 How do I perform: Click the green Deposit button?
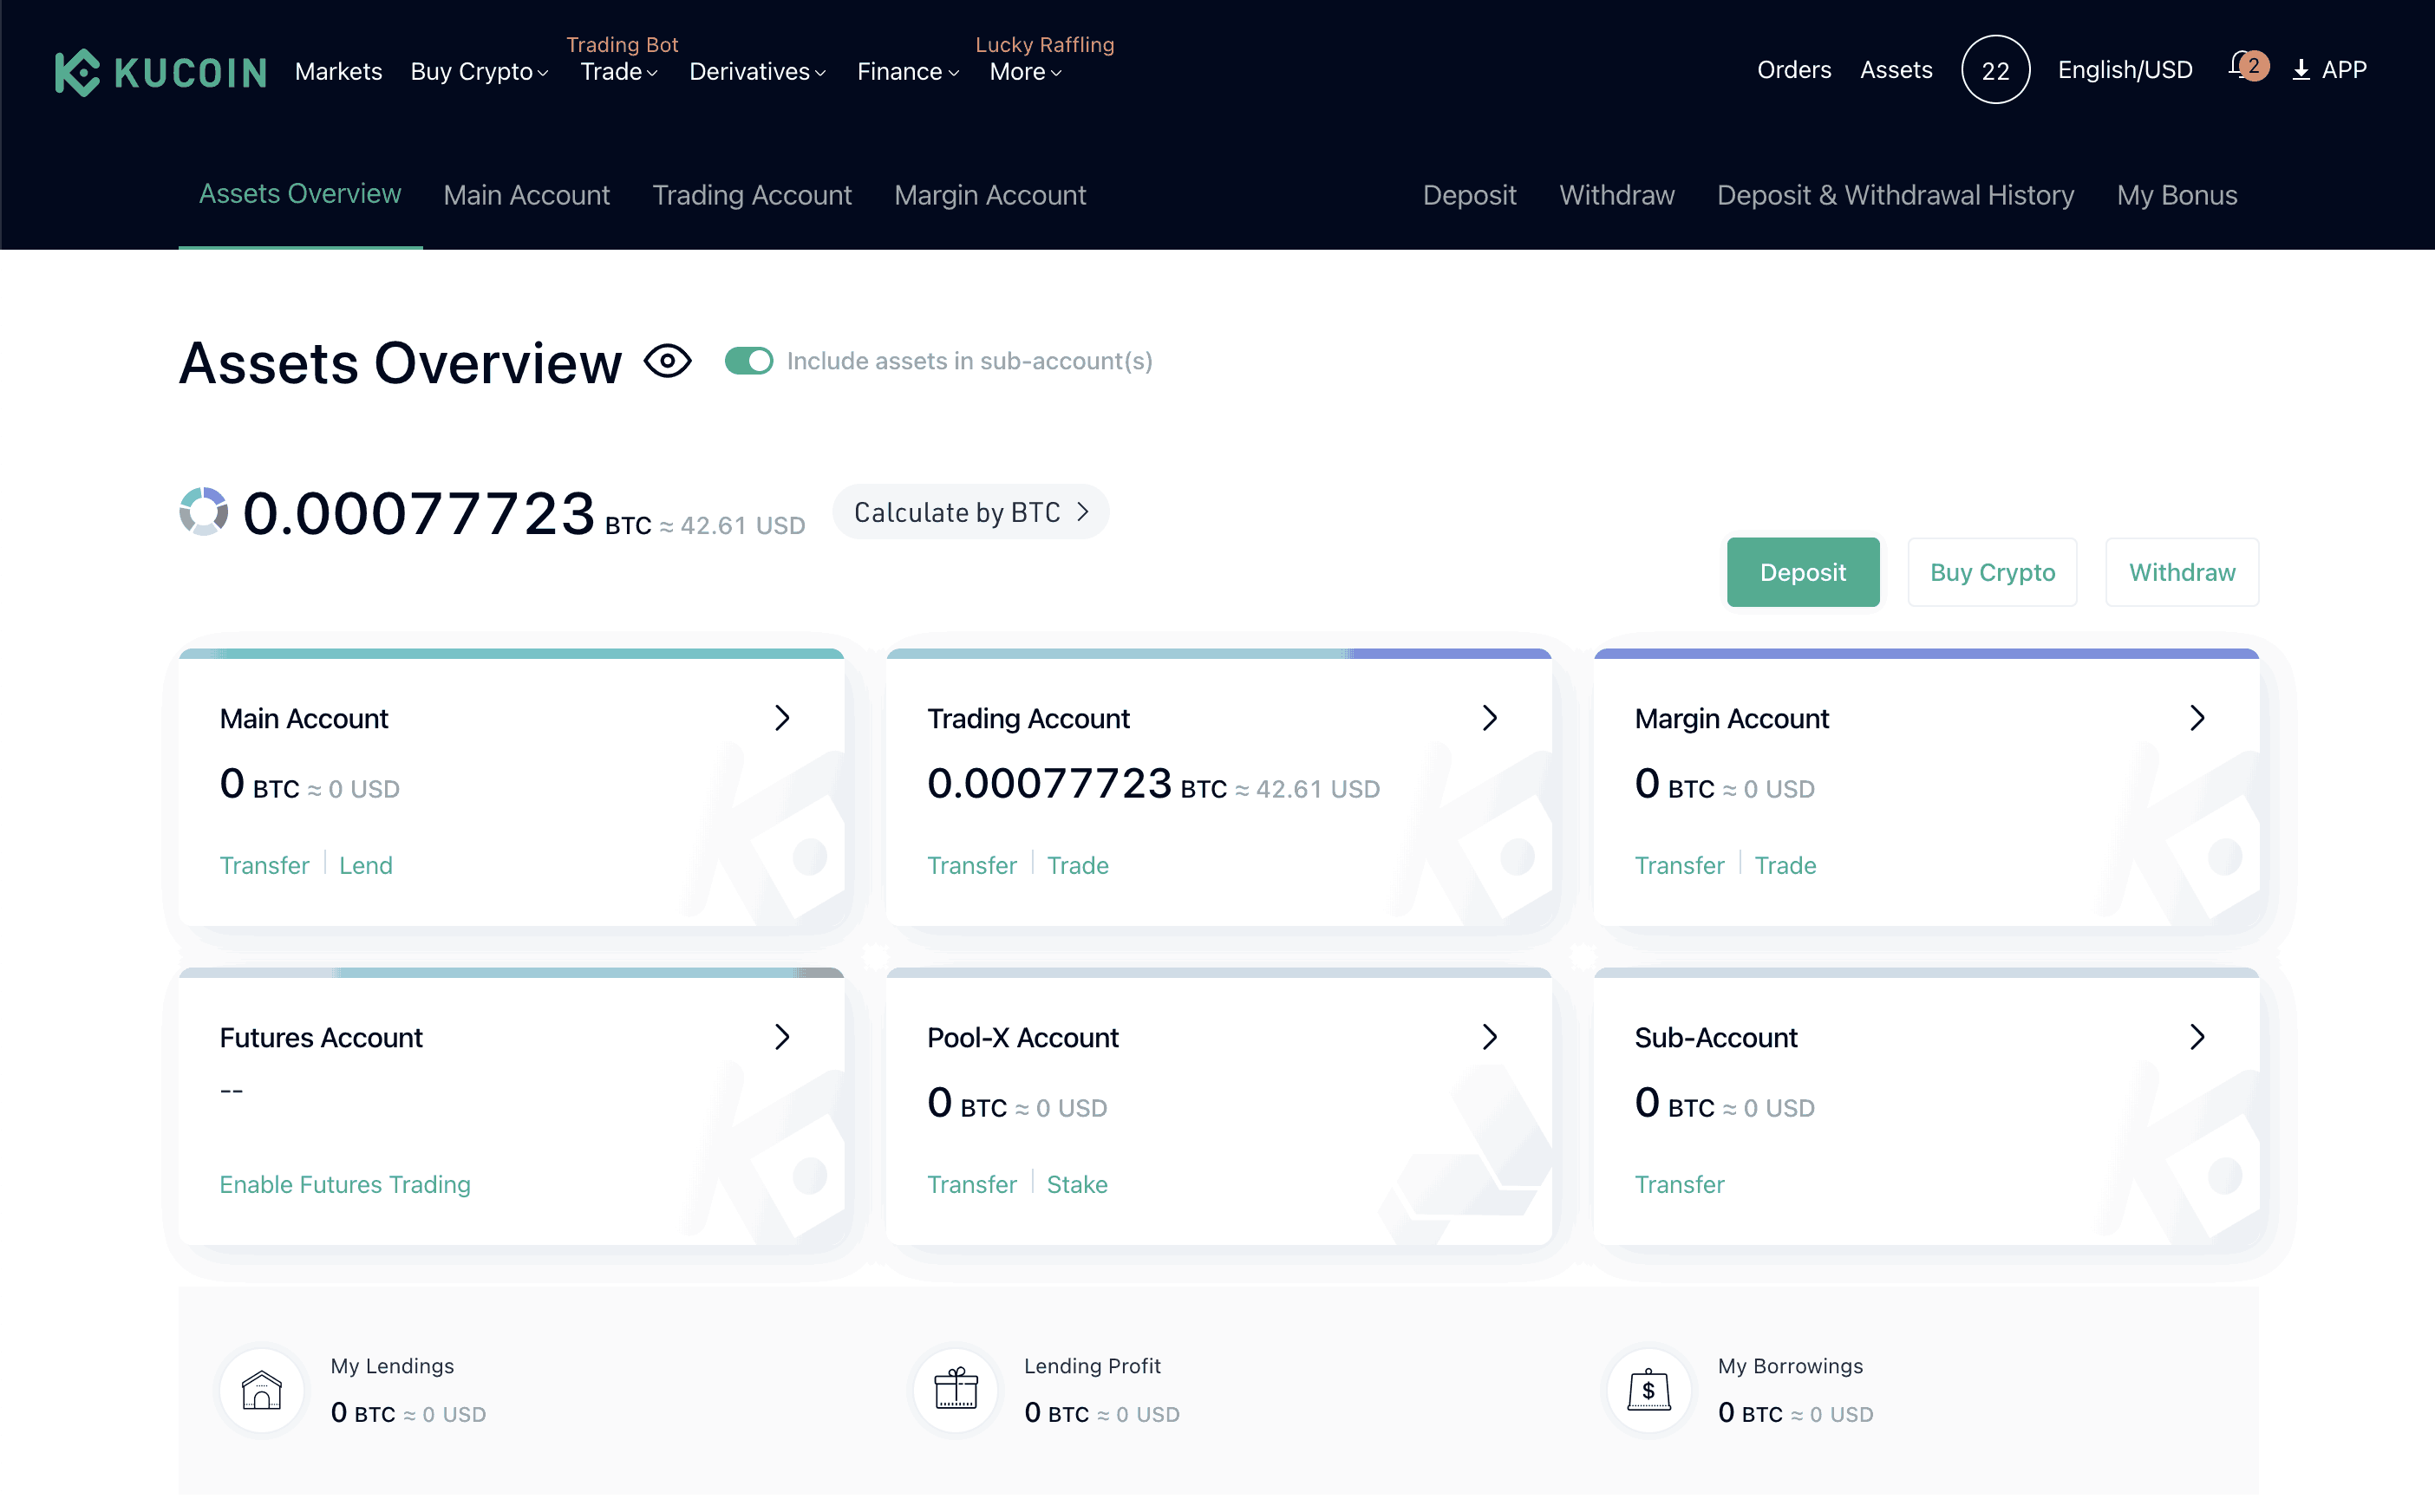click(1803, 572)
